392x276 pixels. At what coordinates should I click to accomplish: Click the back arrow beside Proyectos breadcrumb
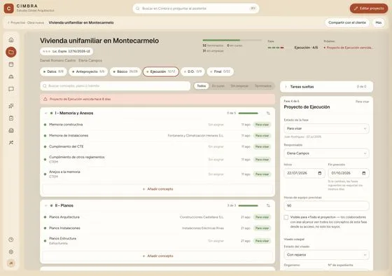pos(8,22)
